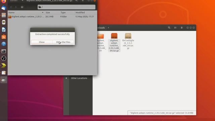The width and height of the screenshot is (215, 121).
Task: Open Archive Manager hamburger menu
Action: click(83, 1)
